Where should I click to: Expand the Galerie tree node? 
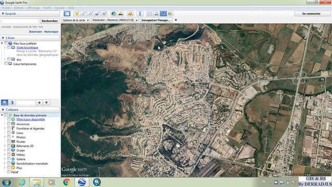5,159
